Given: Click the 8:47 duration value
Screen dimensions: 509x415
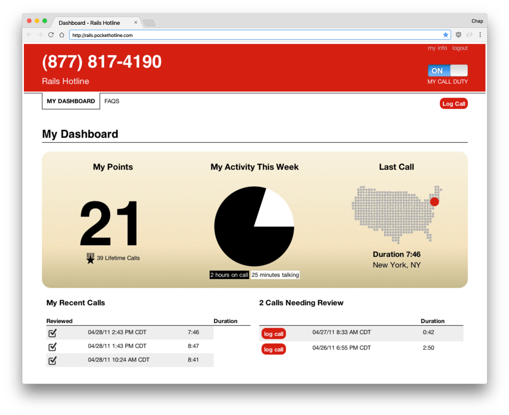Looking at the screenshot, I should (x=193, y=346).
